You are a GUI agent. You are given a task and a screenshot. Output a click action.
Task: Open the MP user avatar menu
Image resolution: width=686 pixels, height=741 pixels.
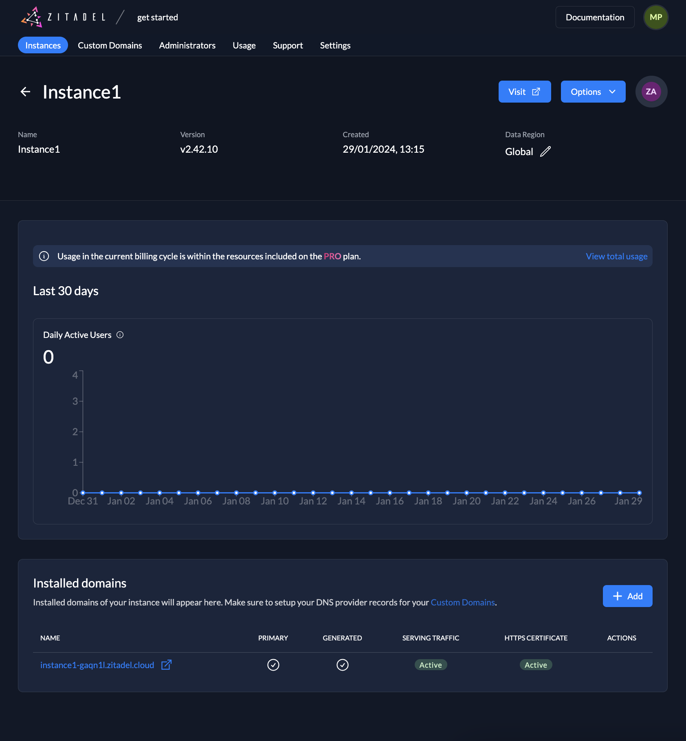655,17
